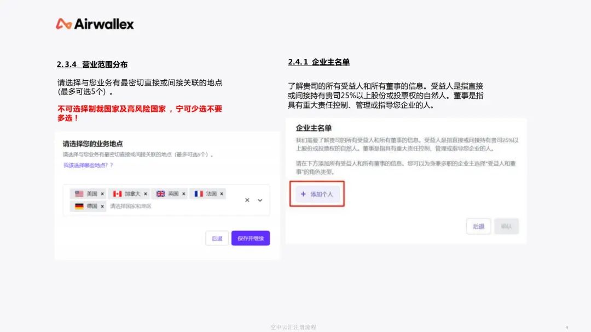The width and height of the screenshot is (591, 332).
Task: Click the United Kingdom flag icon
Action: 160,194
